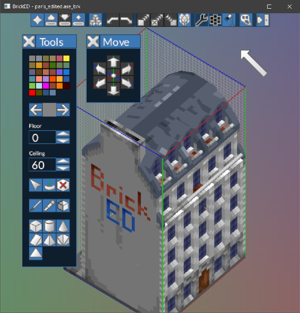This screenshot has height=313, width=300.
Task: Click the arrows-pointing-into-square icon
Action: point(171,20)
